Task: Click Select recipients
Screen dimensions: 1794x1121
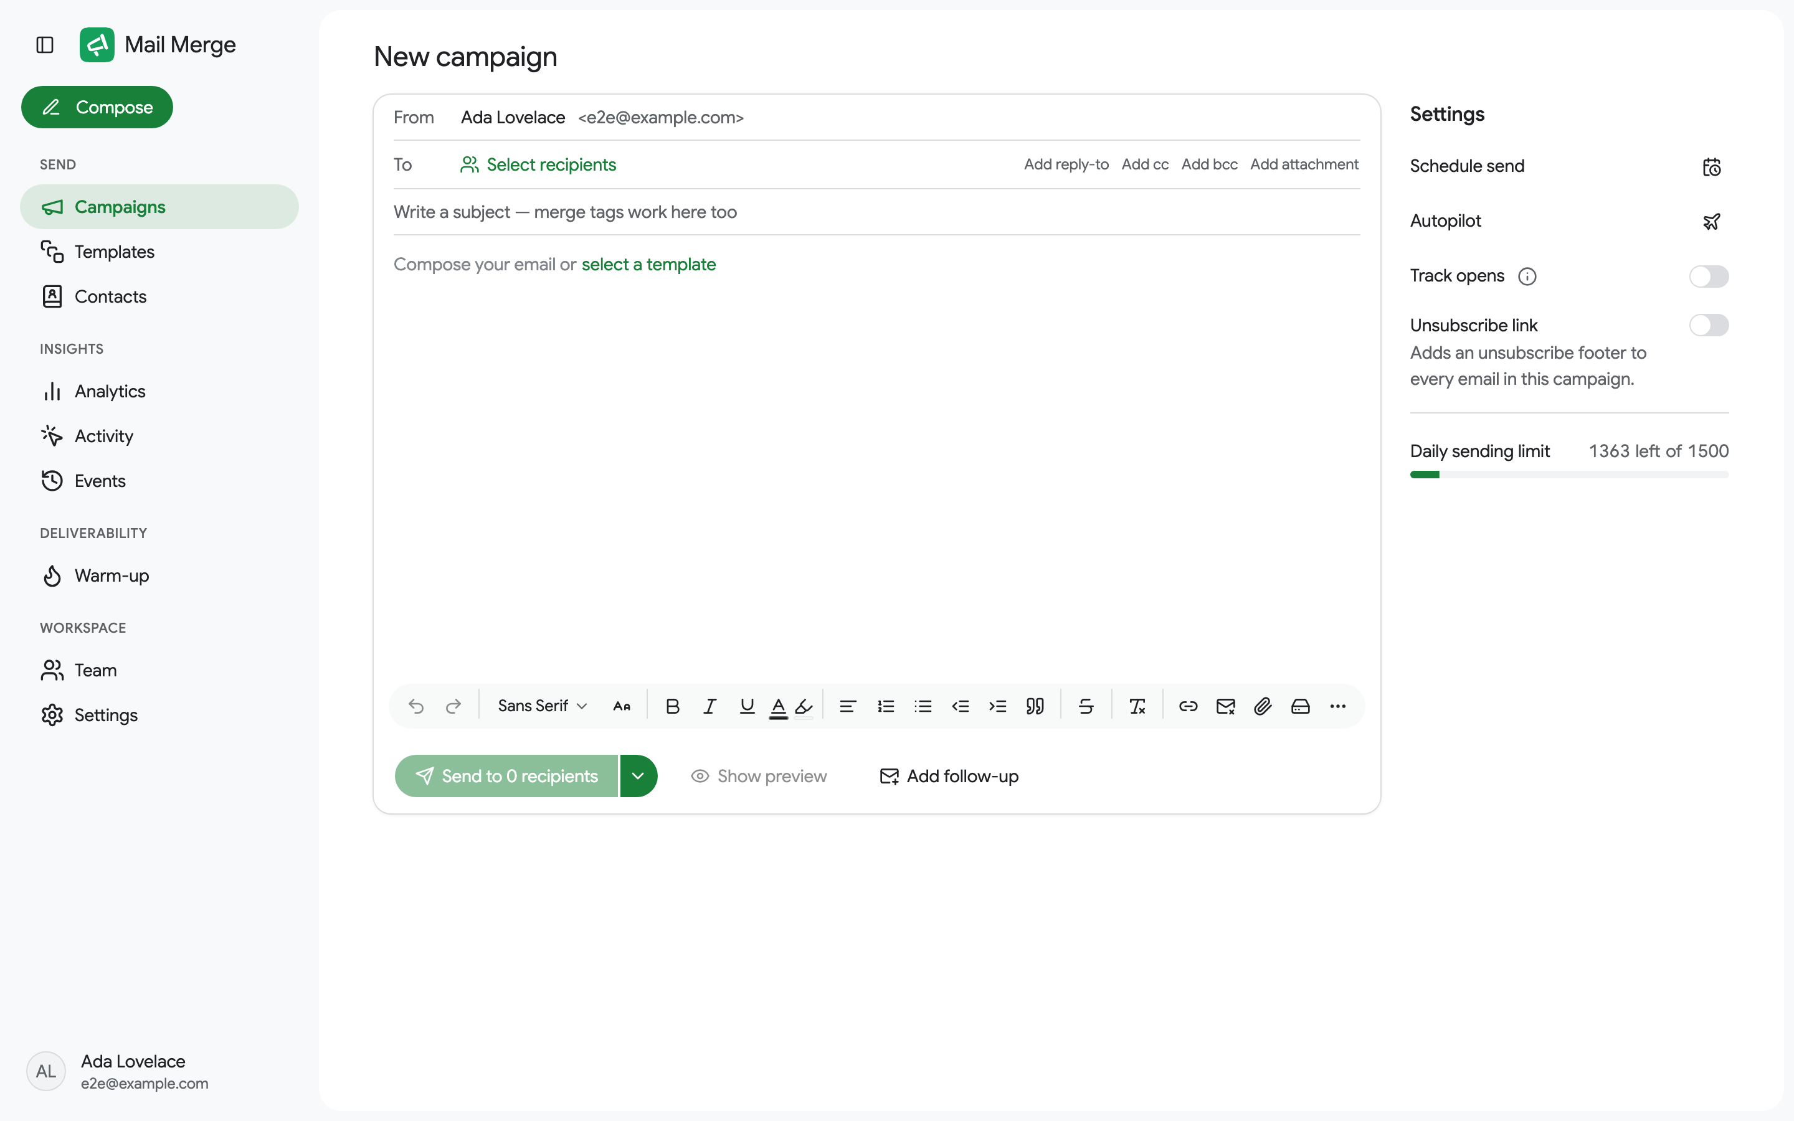Action: coord(538,164)
